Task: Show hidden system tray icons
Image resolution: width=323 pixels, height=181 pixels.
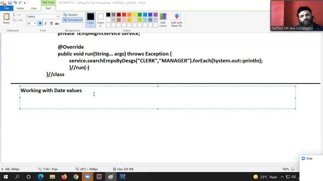Action: 282,177
